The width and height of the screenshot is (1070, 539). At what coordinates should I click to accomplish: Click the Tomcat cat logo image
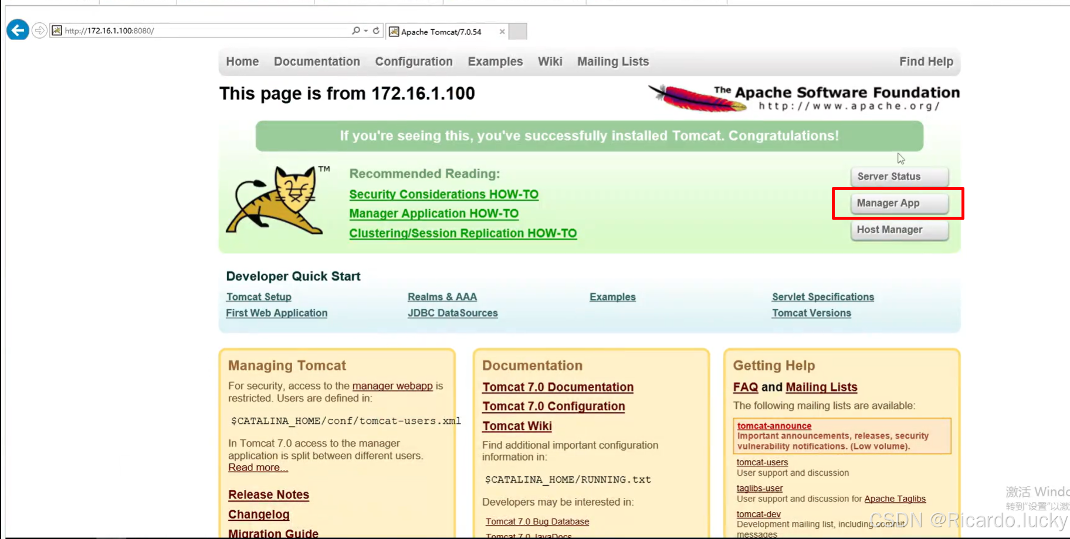(x=279, y=200)
